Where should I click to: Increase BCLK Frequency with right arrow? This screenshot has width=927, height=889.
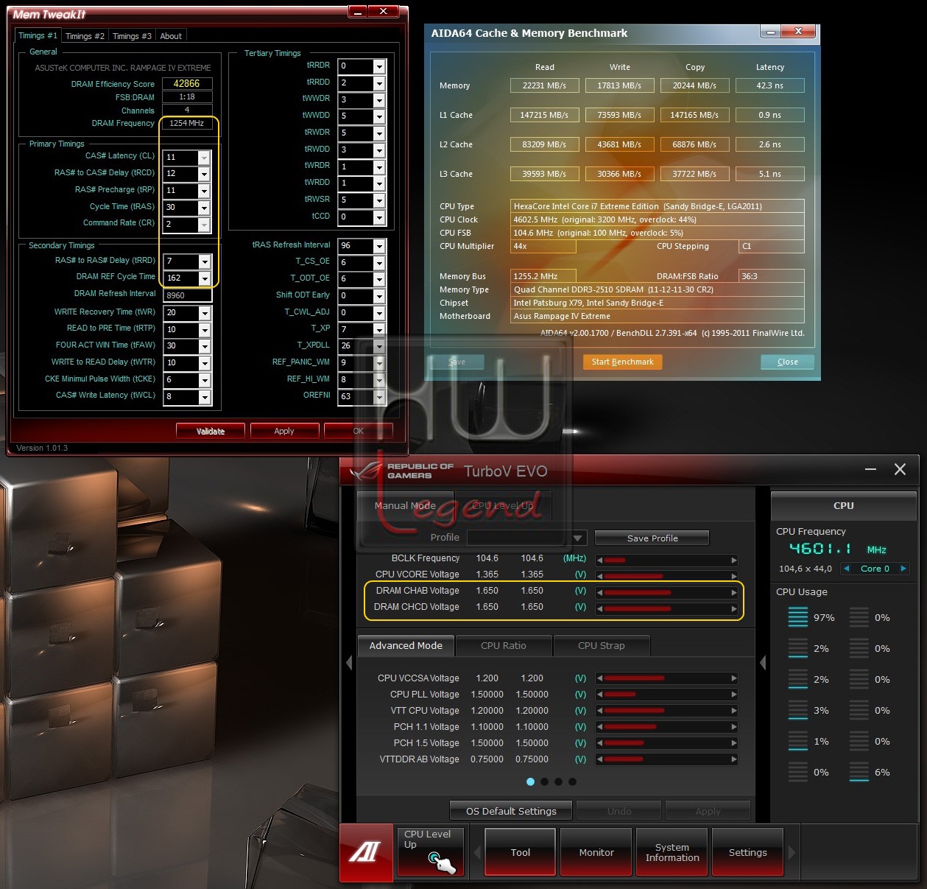[x=734, y=560]
